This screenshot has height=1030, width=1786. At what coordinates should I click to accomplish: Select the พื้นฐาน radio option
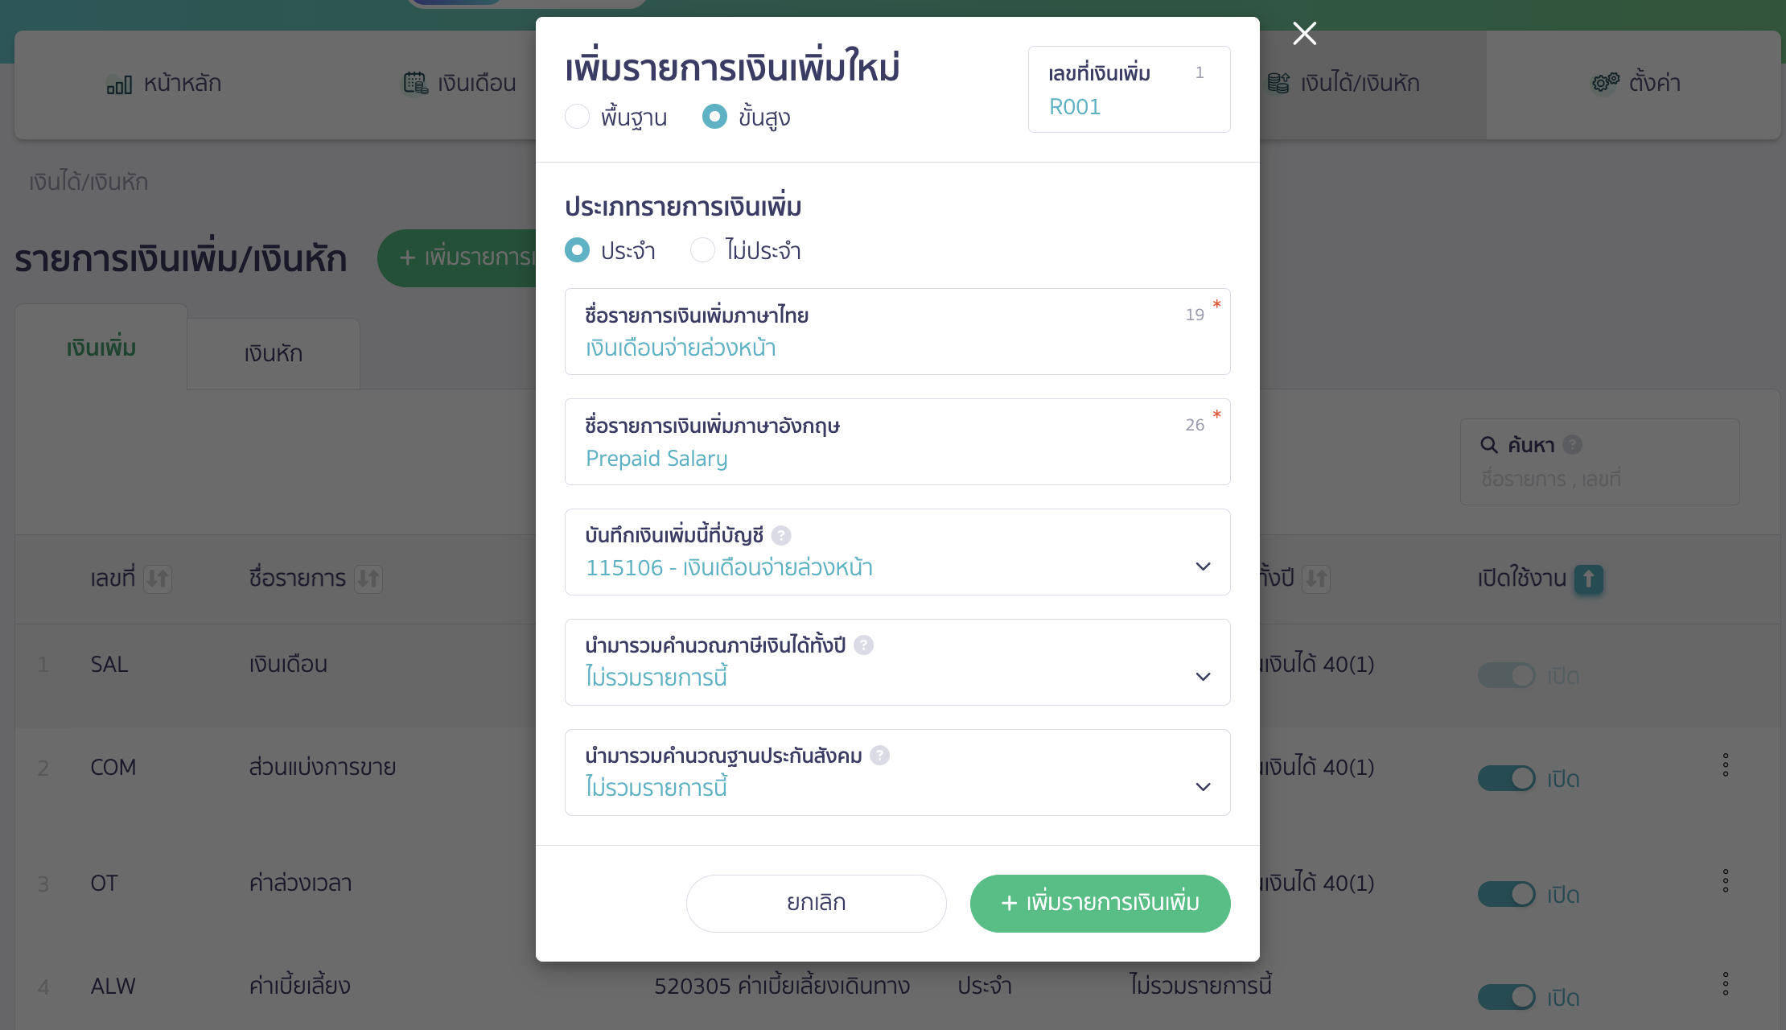[577, 116]
